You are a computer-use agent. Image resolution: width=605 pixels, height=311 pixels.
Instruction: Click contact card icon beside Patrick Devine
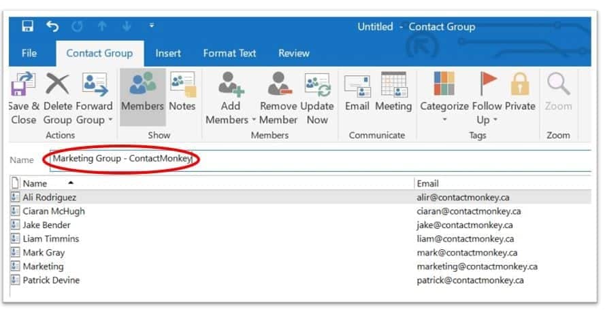(15, 280)
